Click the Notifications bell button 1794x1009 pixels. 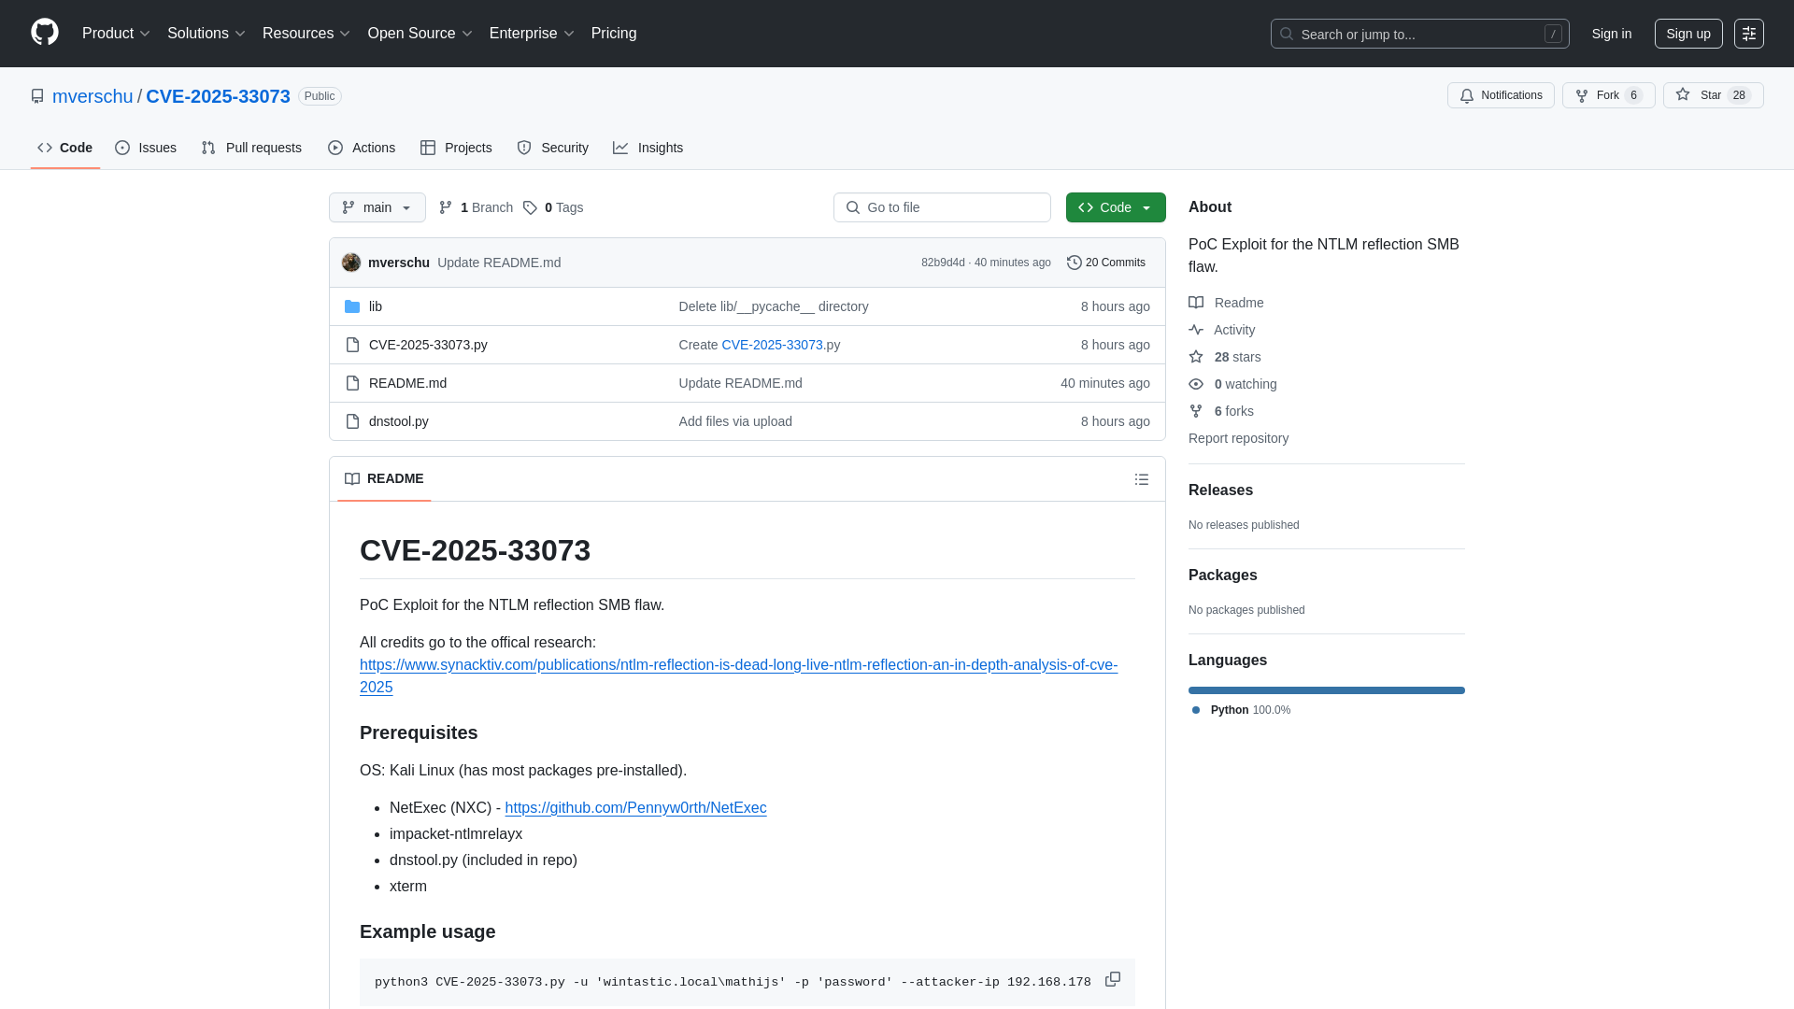pos(1501,95)
